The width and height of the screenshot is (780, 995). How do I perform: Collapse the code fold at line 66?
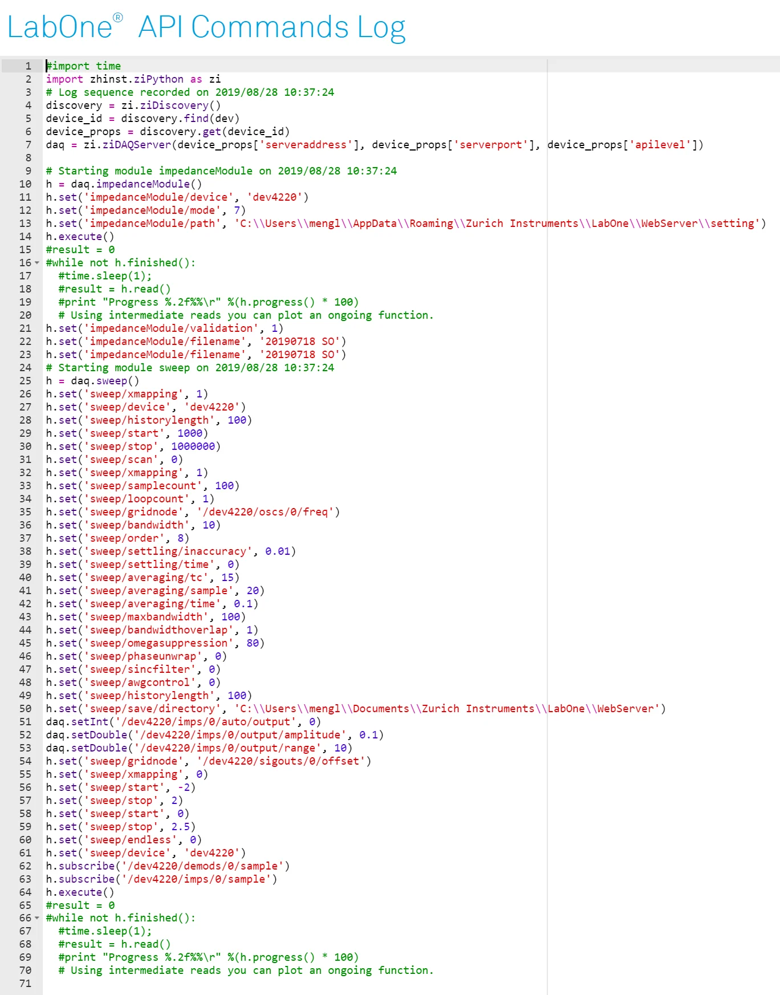pyautogui.click(x=37, y=918)
